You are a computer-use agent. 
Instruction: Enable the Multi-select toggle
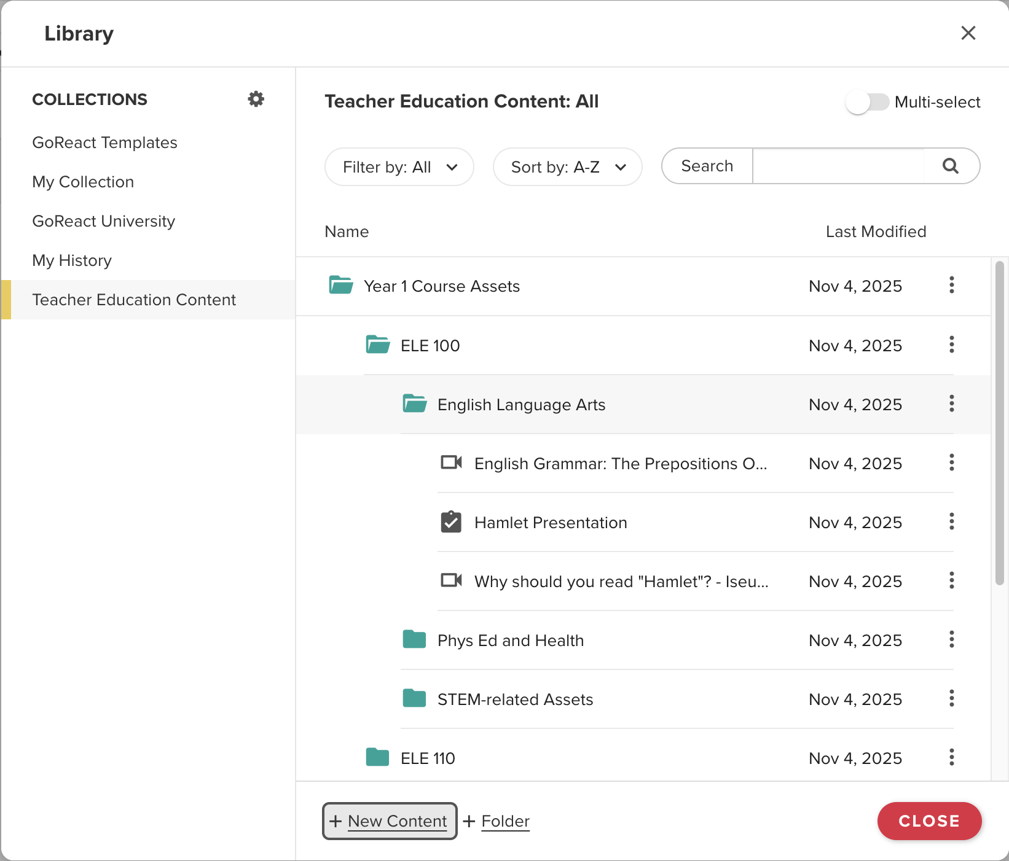[x=867, y=102]
